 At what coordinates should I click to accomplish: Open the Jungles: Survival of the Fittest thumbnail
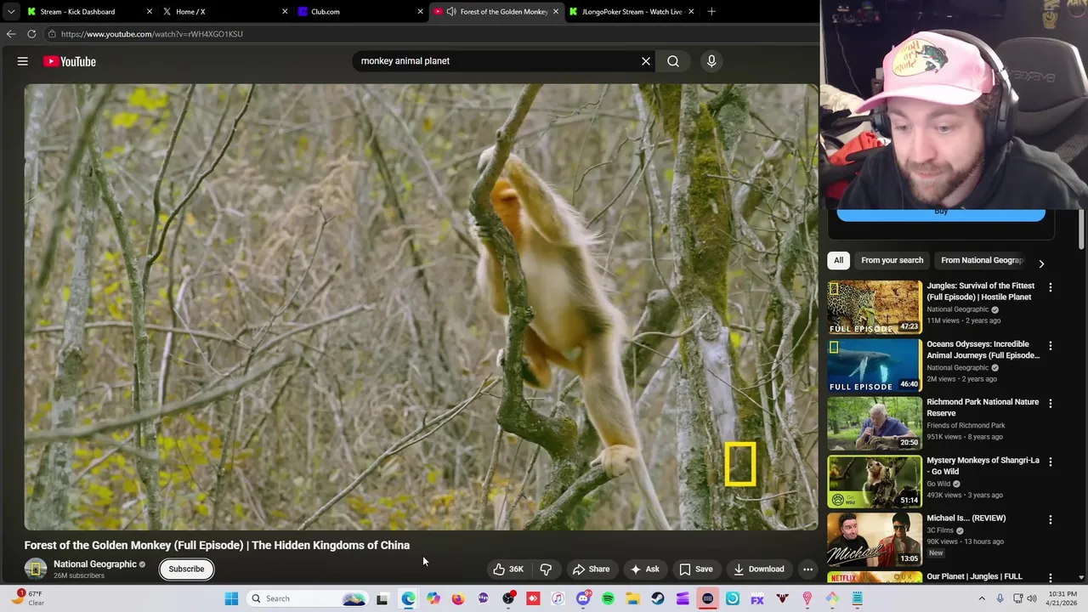(x=875, y=307)
